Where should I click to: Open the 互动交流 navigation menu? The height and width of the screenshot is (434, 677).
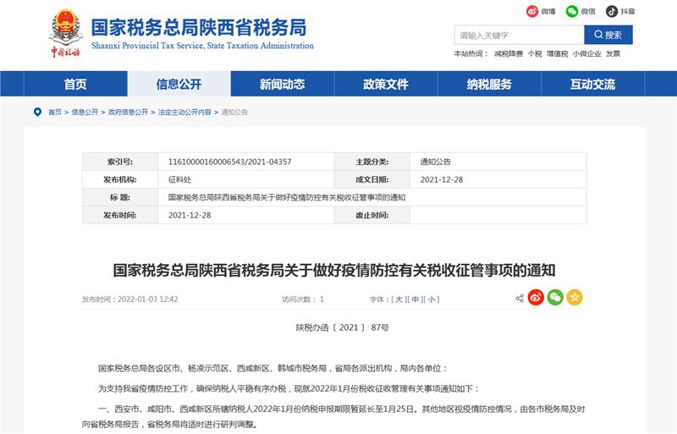click(592, 84)
